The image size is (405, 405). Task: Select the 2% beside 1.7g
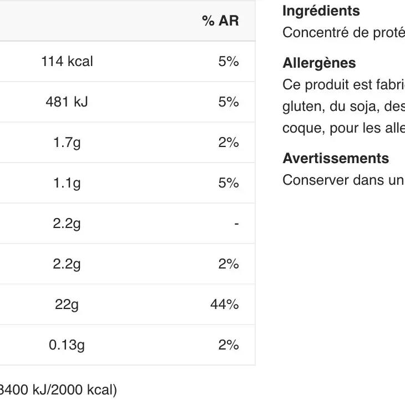pyautogui.click(x=228, y=143)
